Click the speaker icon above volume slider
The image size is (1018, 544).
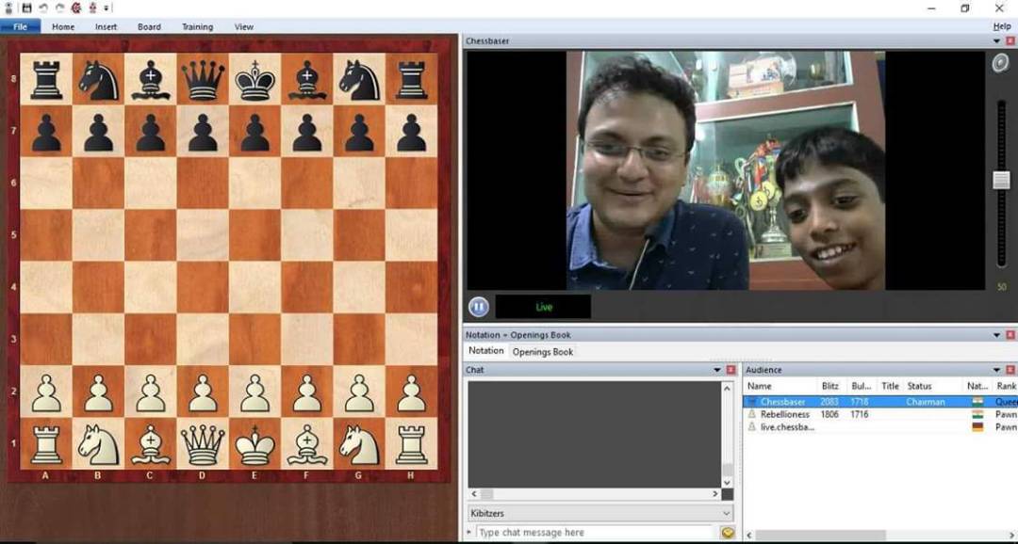1001,63
